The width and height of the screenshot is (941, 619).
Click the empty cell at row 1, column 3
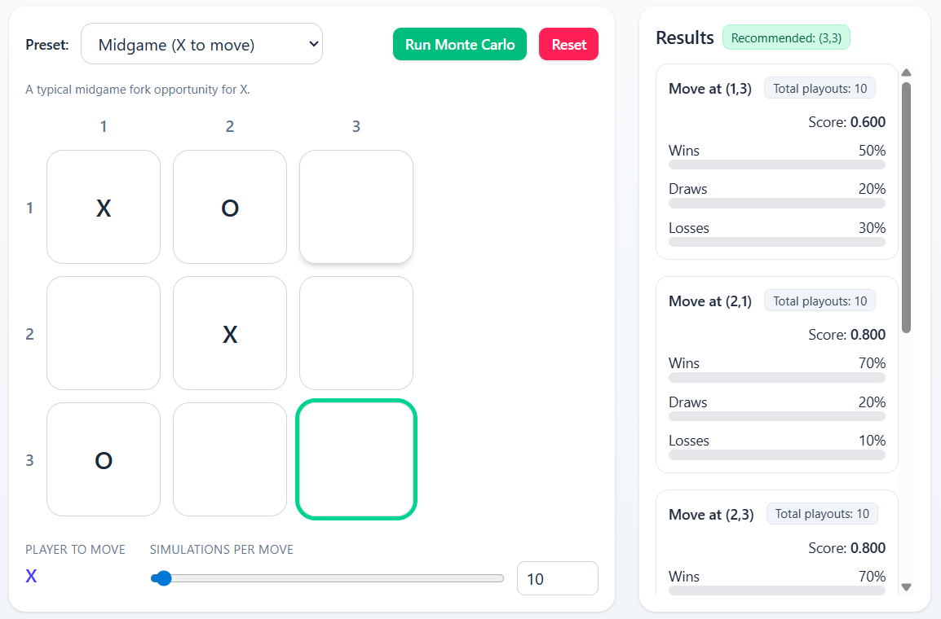[356, 207]
